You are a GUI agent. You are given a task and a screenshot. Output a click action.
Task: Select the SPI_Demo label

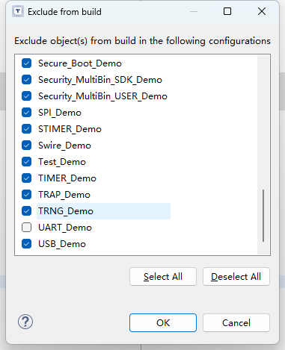[x=60, y=113]
